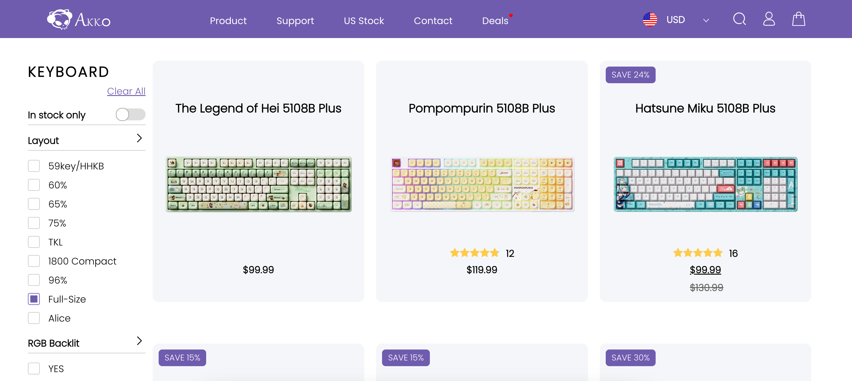The image size is (852, 381).
Task: Go to the Deals menu item
Action: [x=495, y=21]
